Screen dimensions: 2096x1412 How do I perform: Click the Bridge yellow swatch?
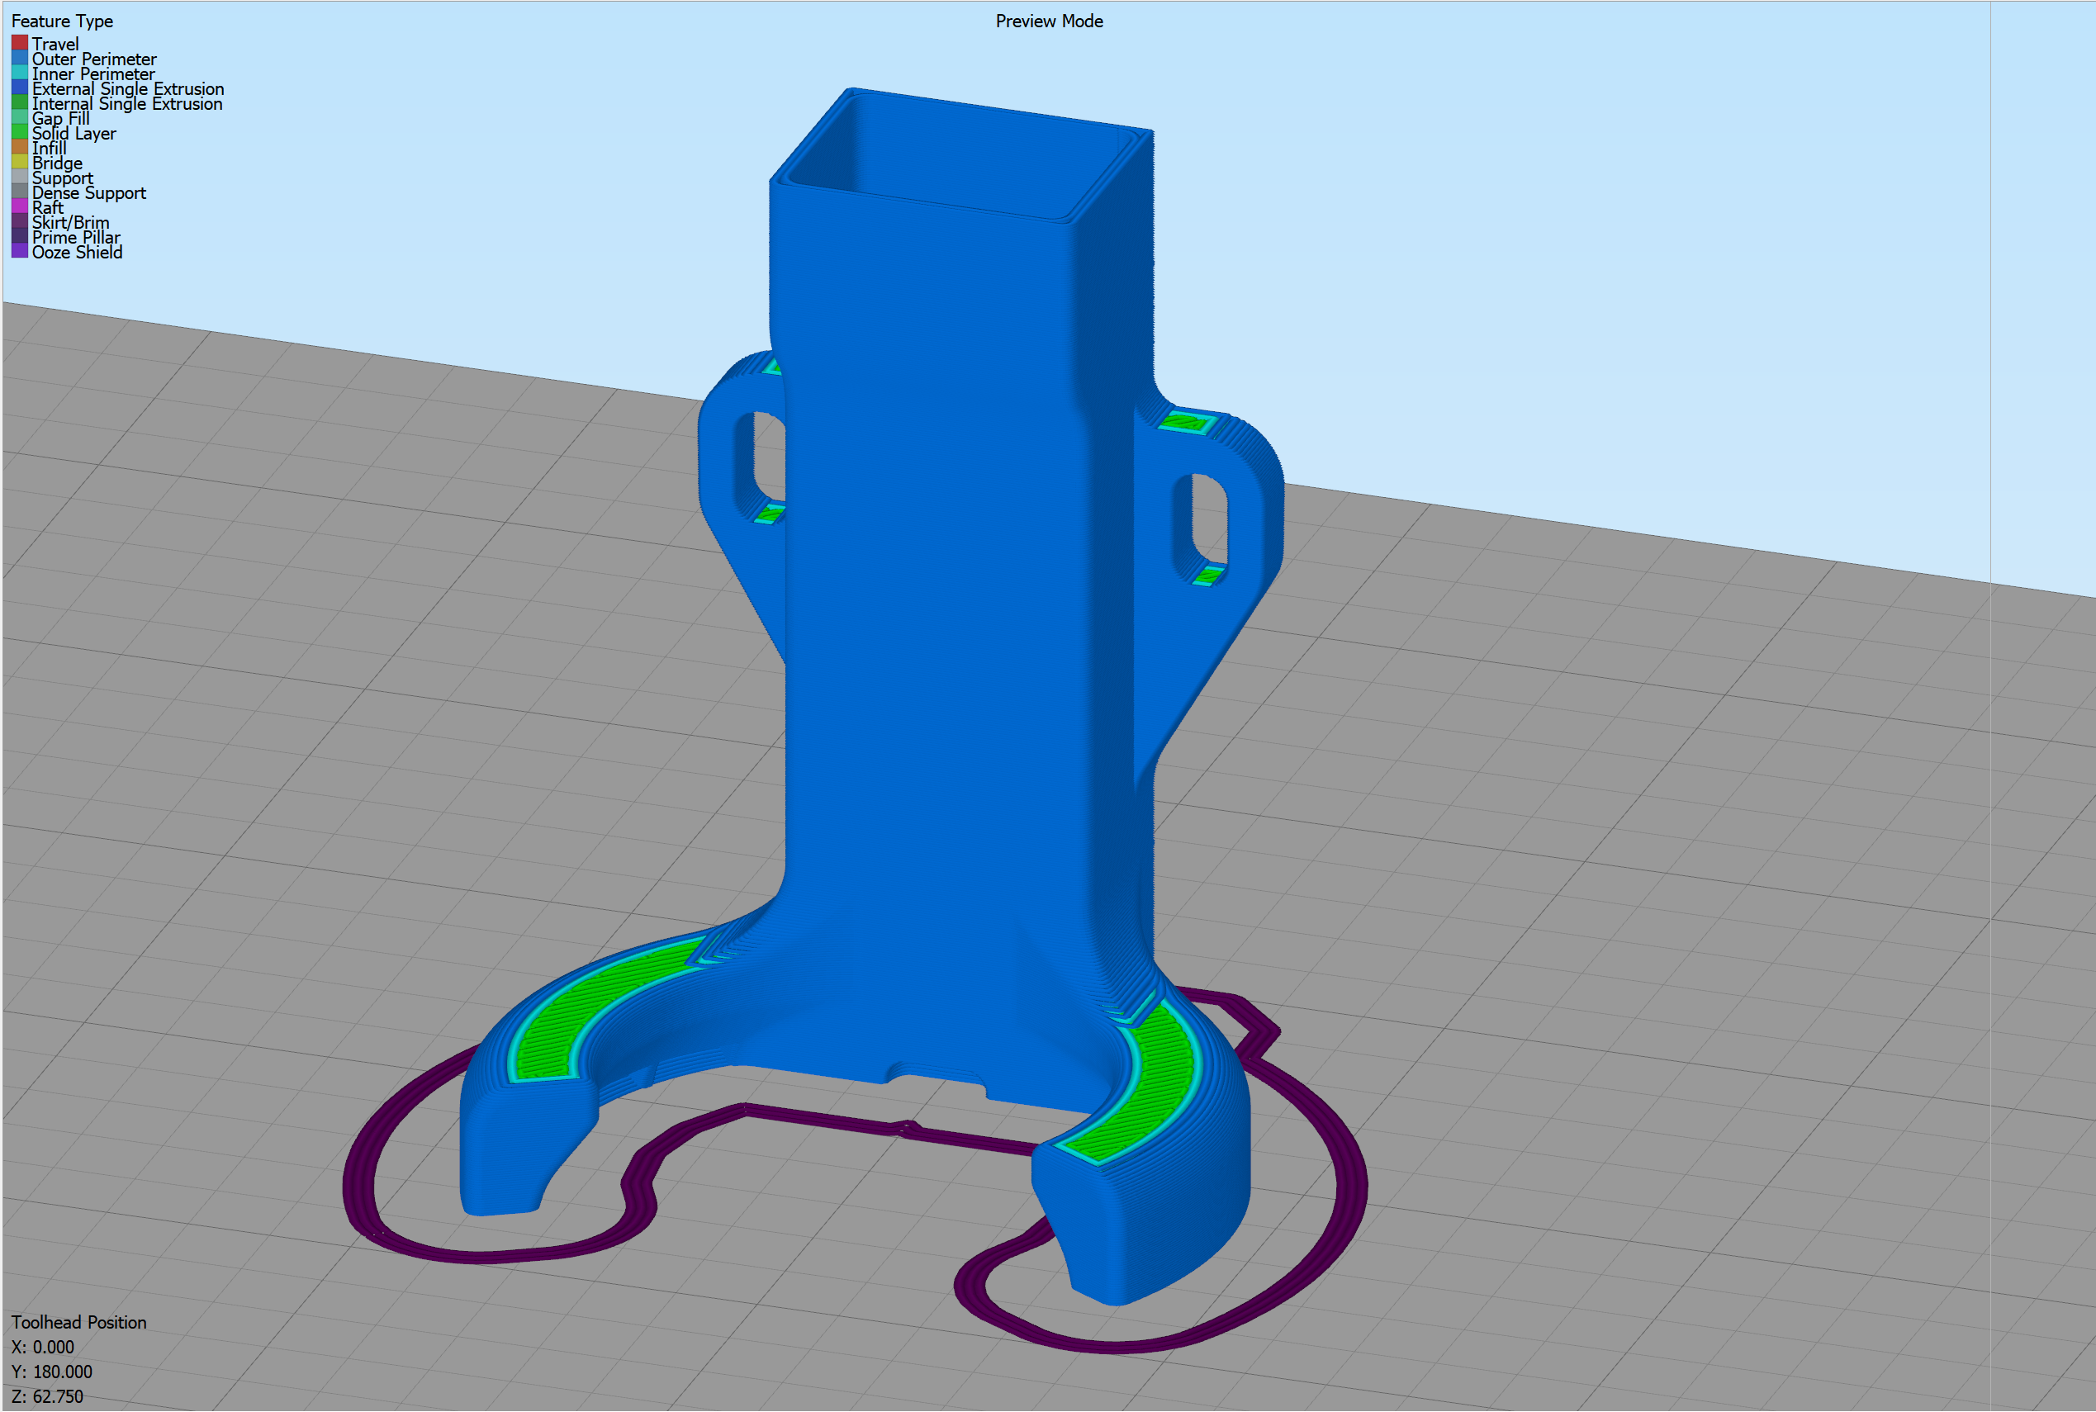click(x=19, y=162)
